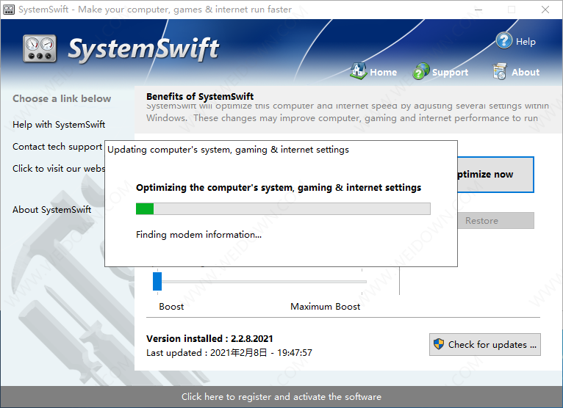Image resolution: width=563 pixels, height=408 pixels.
Task: Click Check for updates button
Action: (485, 345)
